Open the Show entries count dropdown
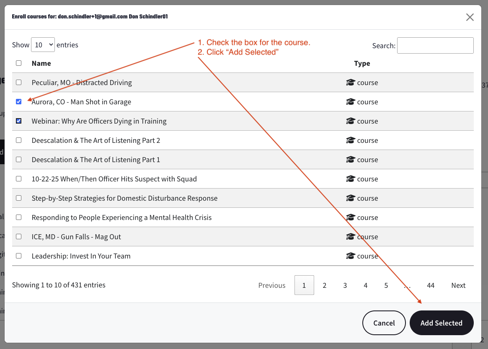488x349 pixels. click(43, 45)
